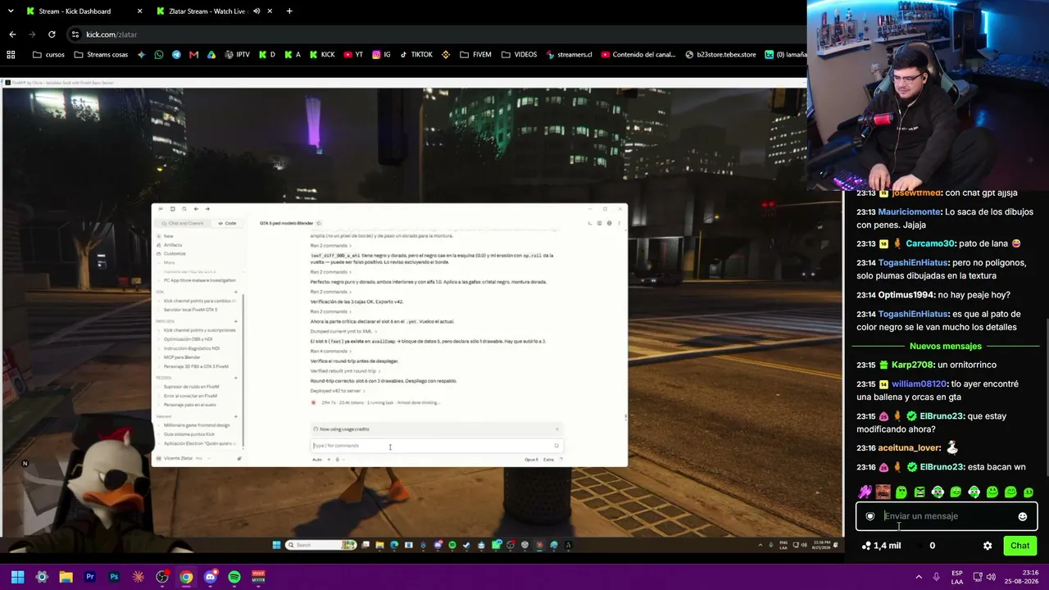This screenshot has height=590, width=1049.
Task: Switch to the Zlatar Stream - Watch Live tab
Action: click(x=215, y=11)
